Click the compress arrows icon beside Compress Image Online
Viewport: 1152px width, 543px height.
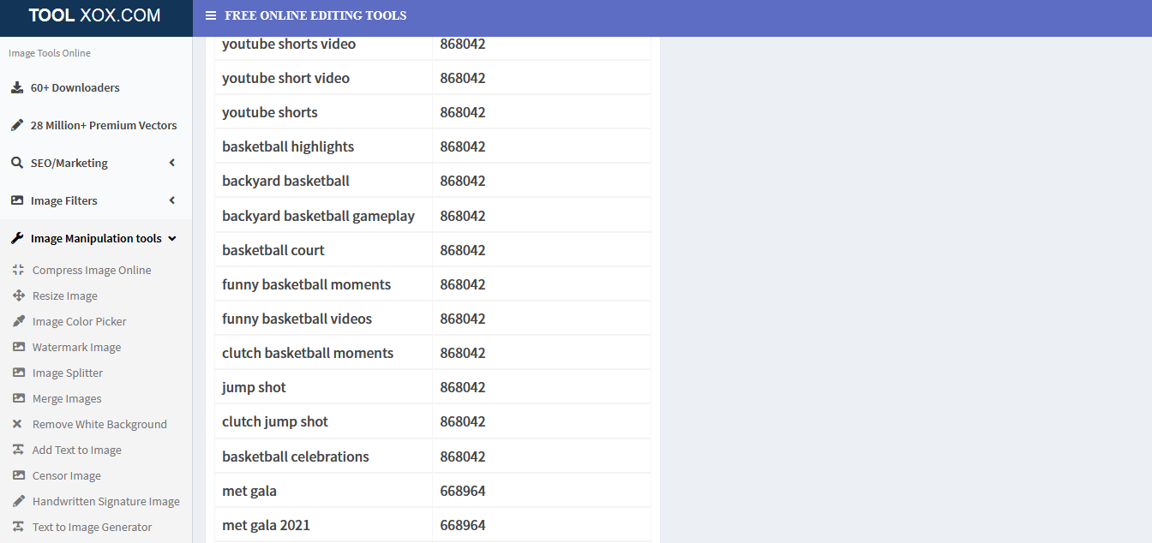[x=18, y=270]
